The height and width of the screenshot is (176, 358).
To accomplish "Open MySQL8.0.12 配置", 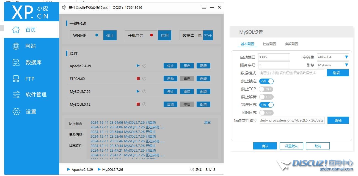I will coord(203,104).
